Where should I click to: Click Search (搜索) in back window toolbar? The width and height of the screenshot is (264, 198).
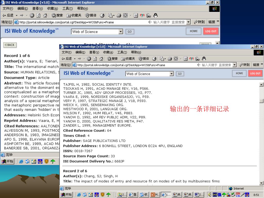[57, 15]
